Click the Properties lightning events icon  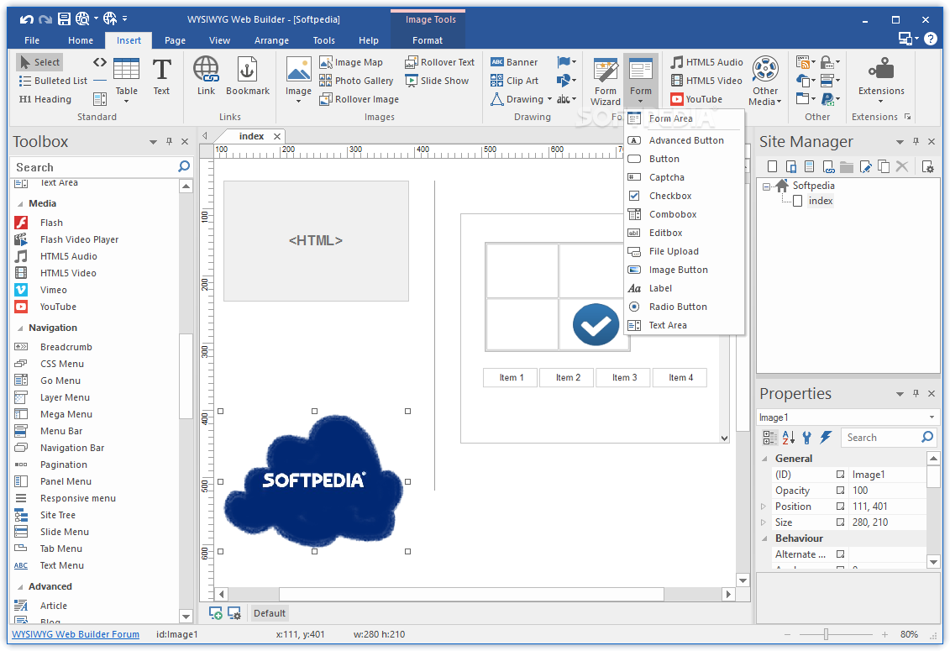826,437
